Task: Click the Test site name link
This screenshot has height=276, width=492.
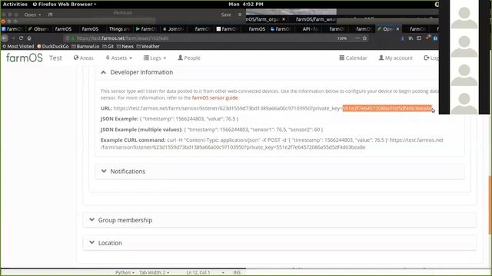Action: (x=55, y=58)
